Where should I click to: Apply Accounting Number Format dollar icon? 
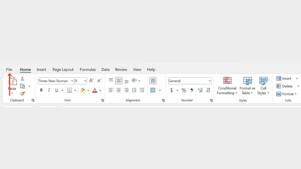point(172,90)
